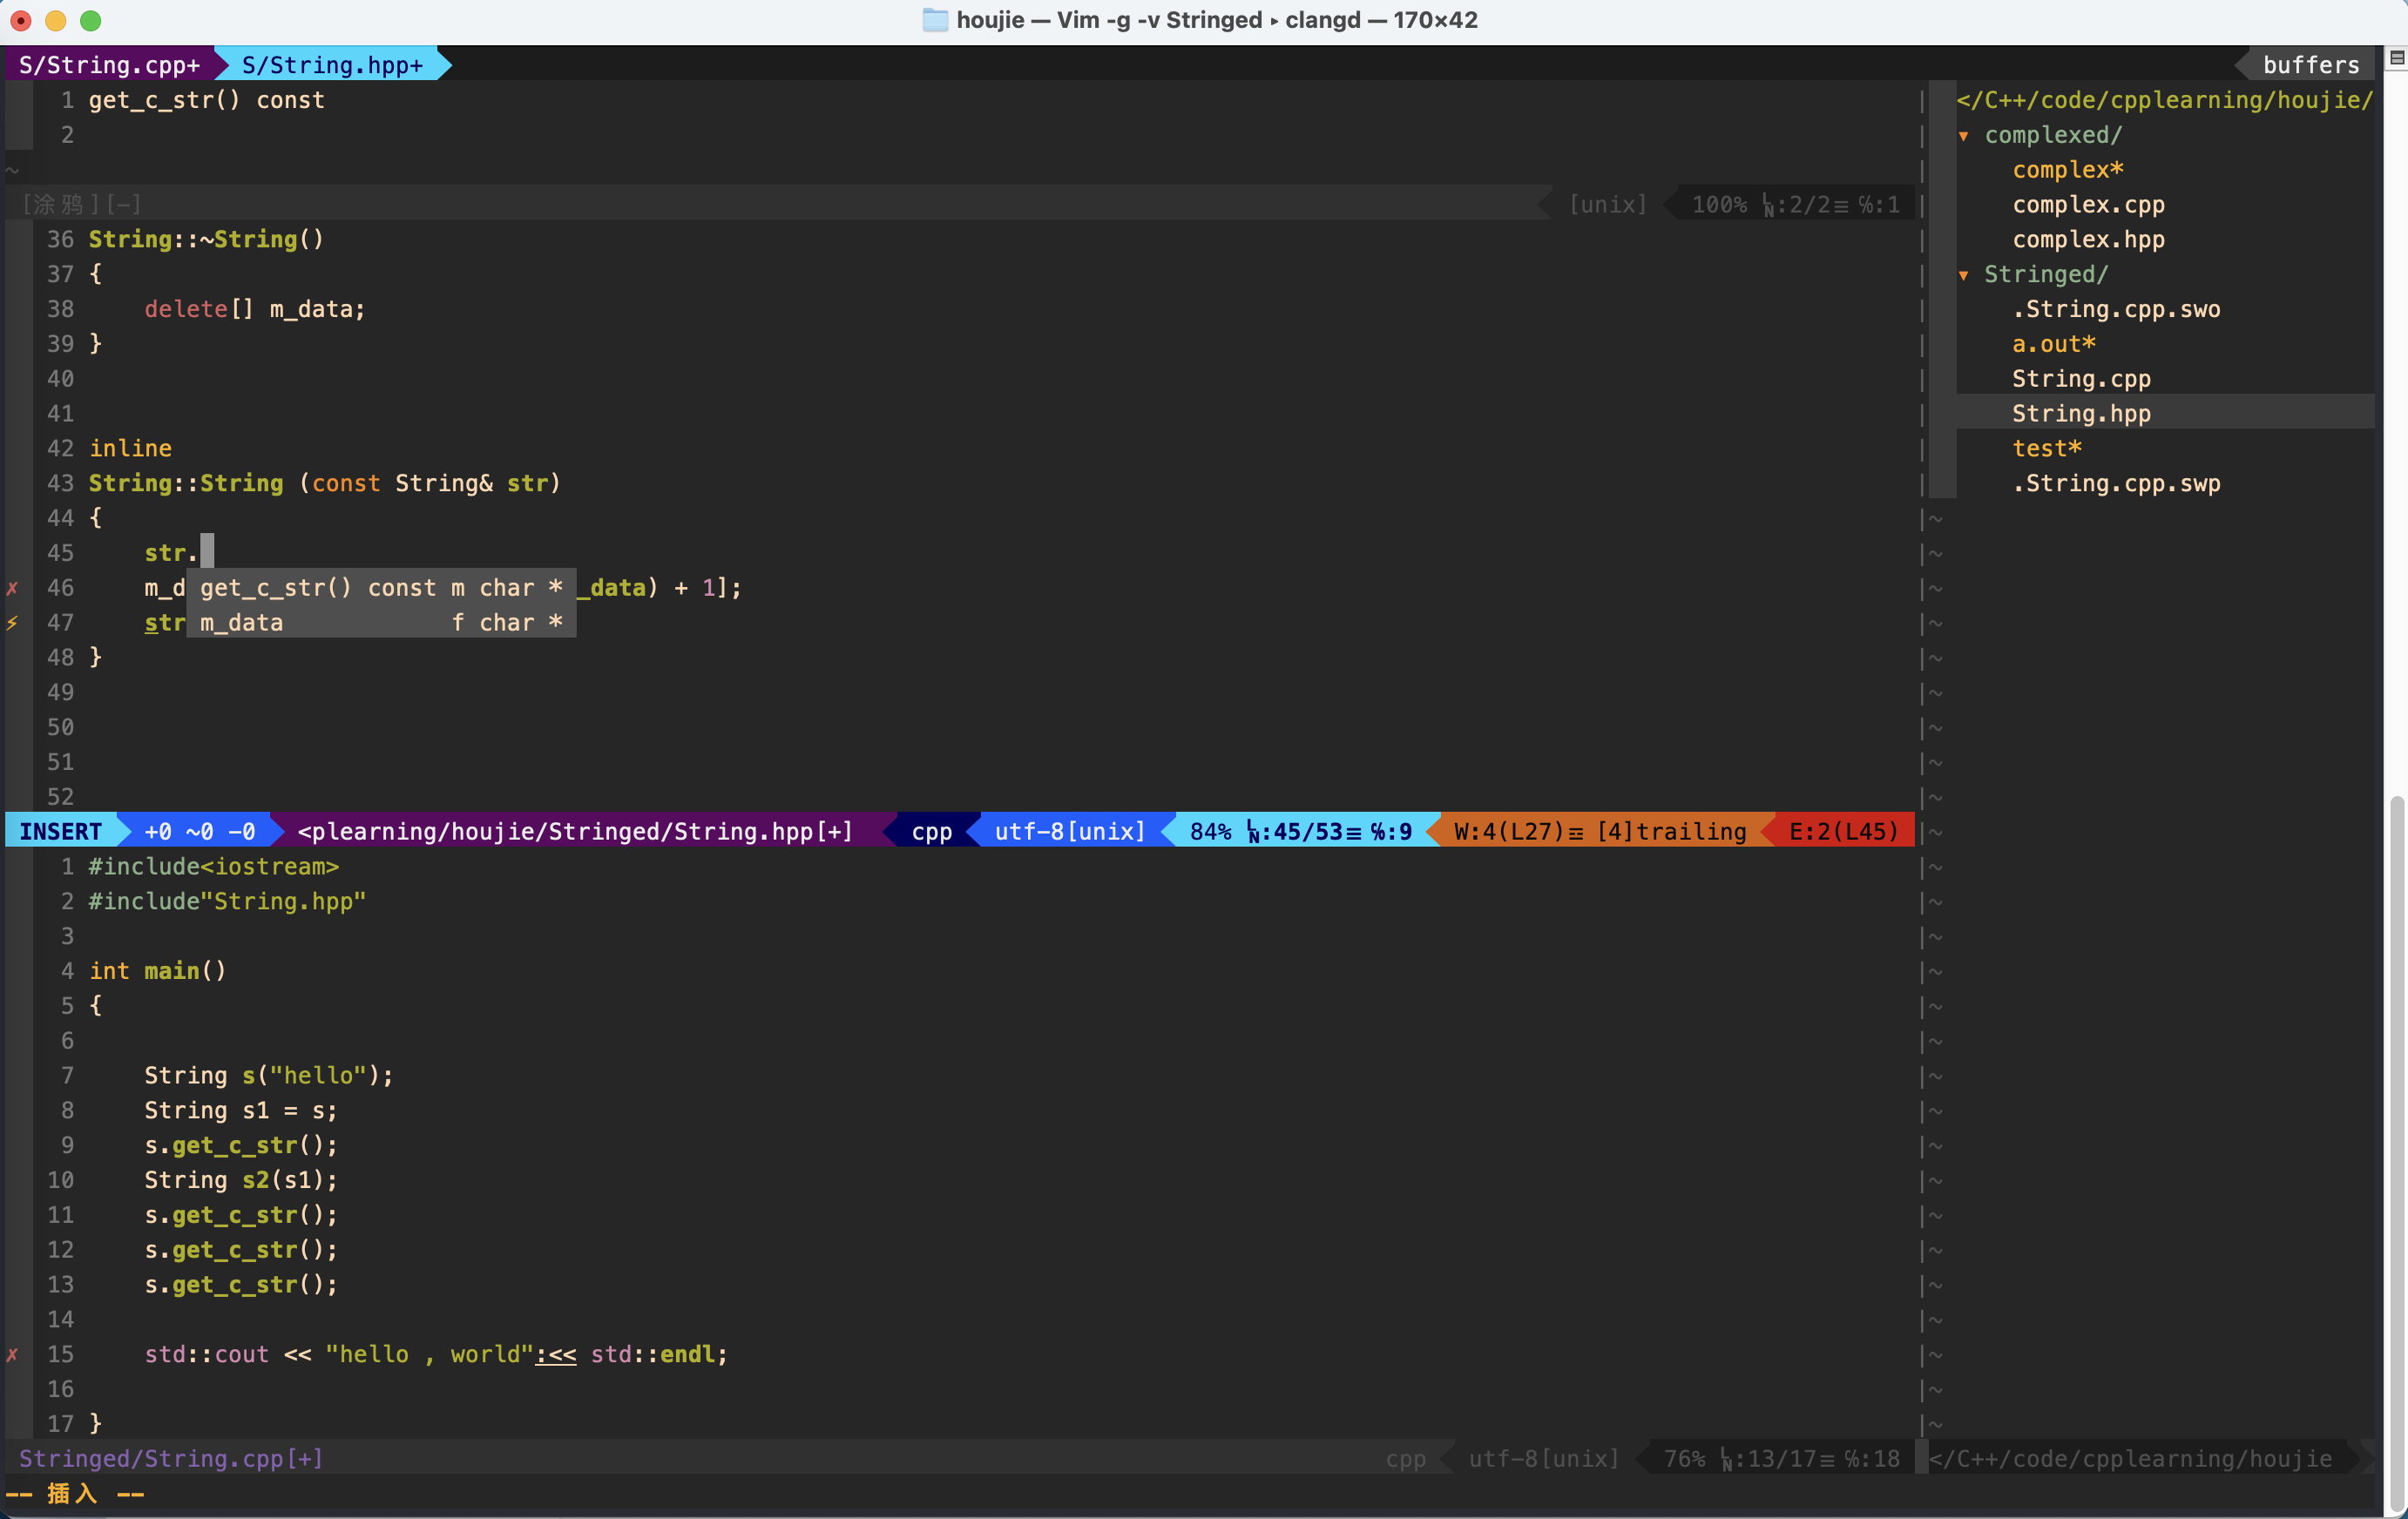Click the 84% 45/53 position indicator

point(1300,832)
